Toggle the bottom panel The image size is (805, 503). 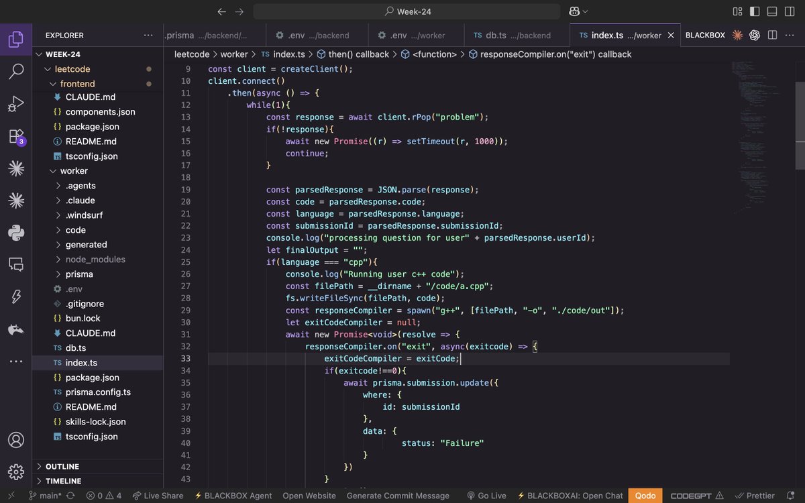coord(771,11)
